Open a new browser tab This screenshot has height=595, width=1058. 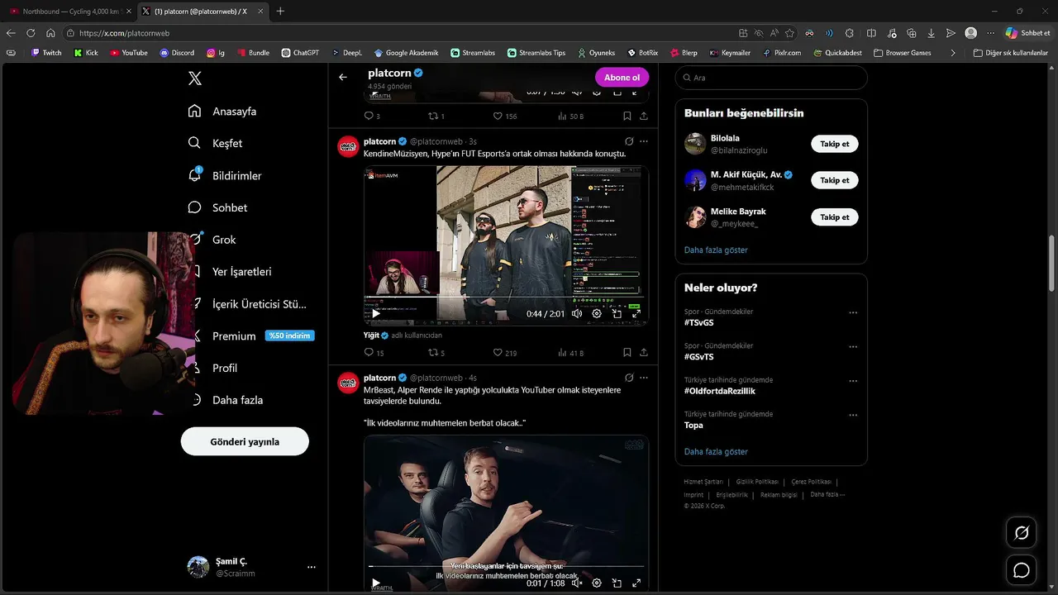click(x=280, y=12)
